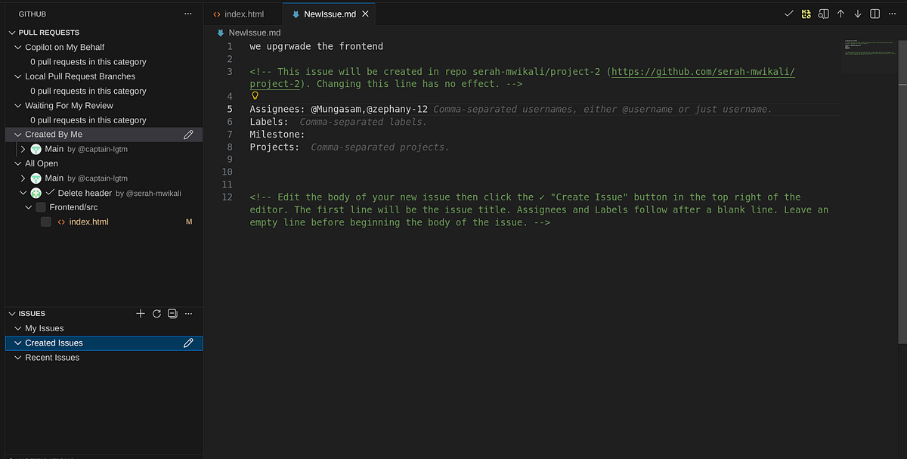Open markdown preview to the side
The height and width of the screenshot is (459, 907).
coord(824,14)
